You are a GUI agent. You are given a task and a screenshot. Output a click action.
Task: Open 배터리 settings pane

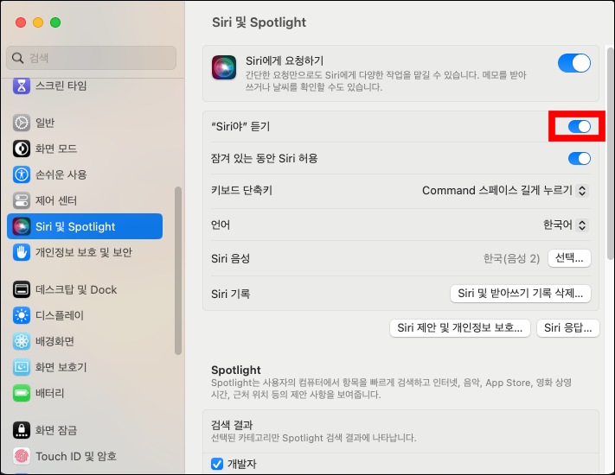85,393
